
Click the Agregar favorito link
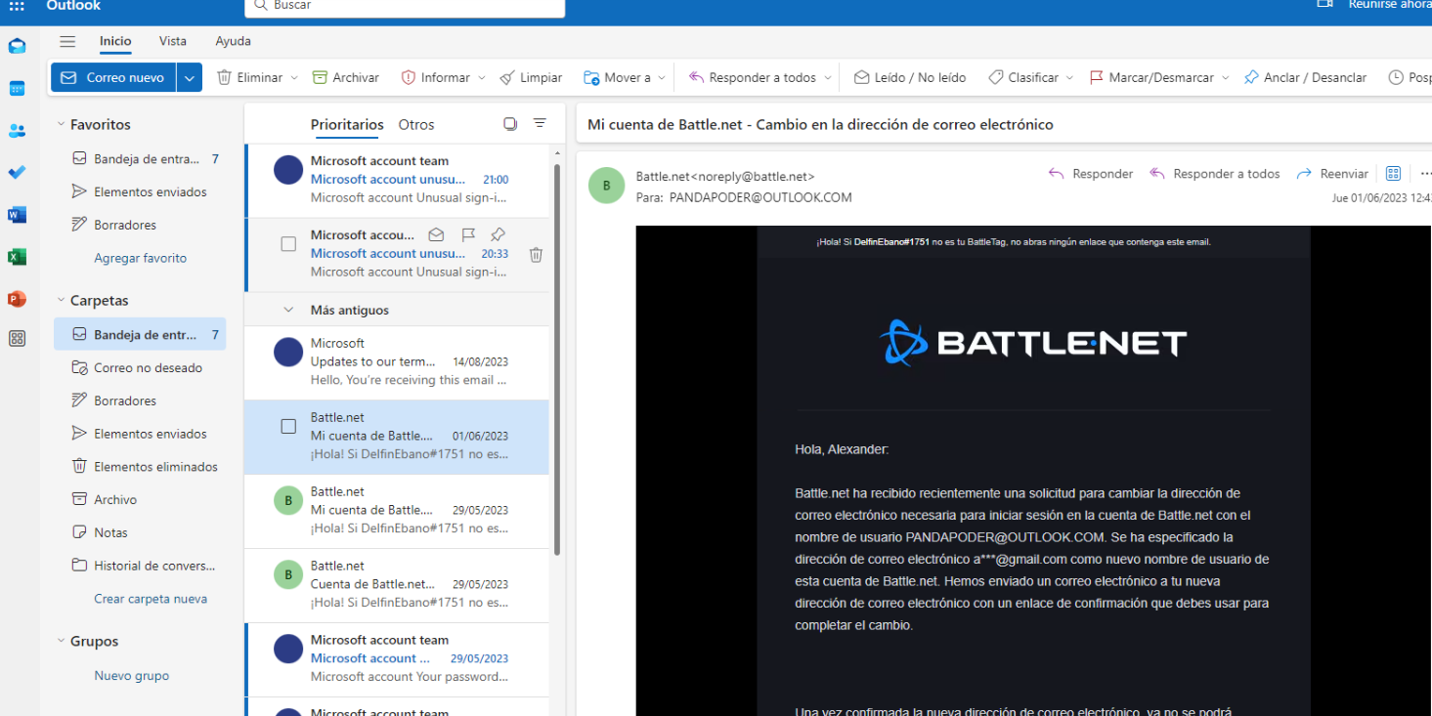pos(140,258)
